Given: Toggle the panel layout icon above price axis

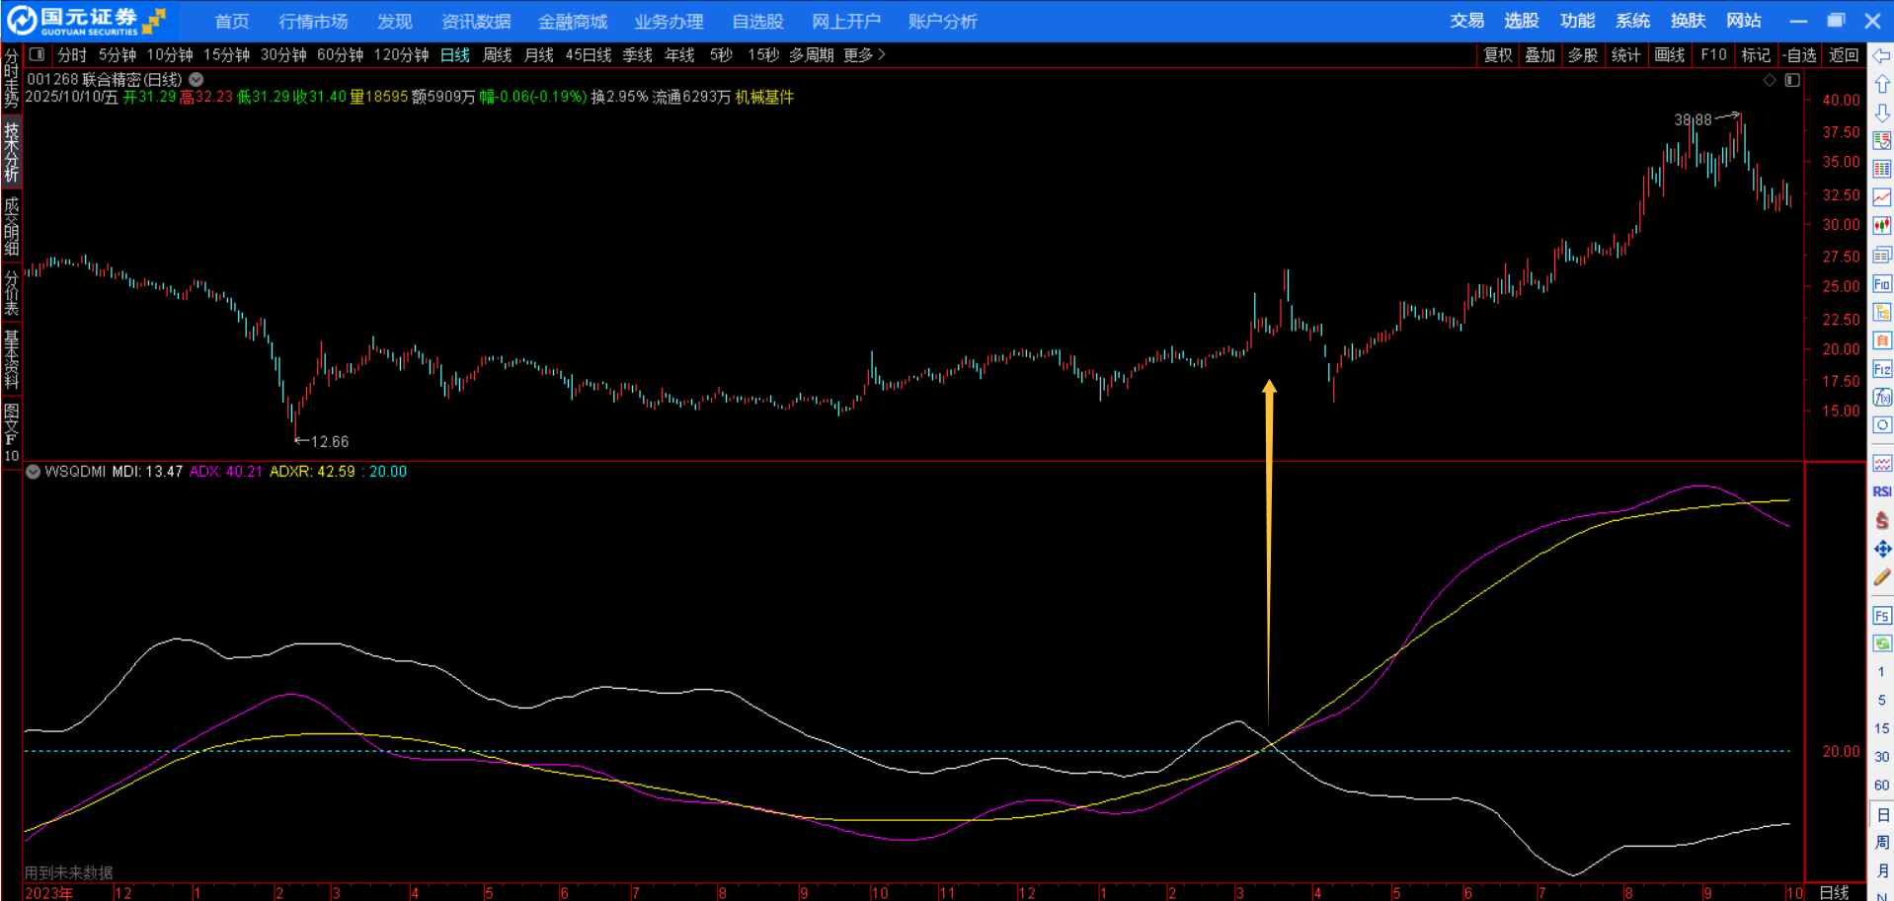Looking at the screenshot, I should pos(1792,80).
